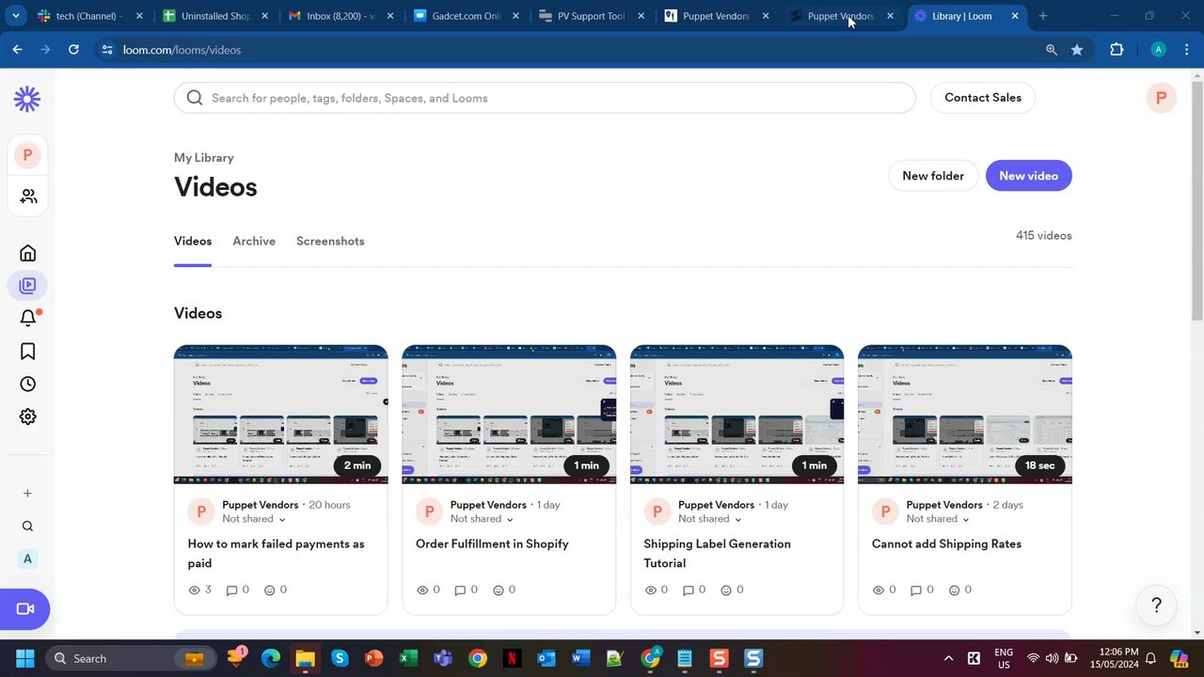Image resolution: width=1204 pixels, height=677 pixels.
Task: Open the Cannot add Shipping Rates video thumbnail
Action: pyautogui.click(x=965, y=415)
